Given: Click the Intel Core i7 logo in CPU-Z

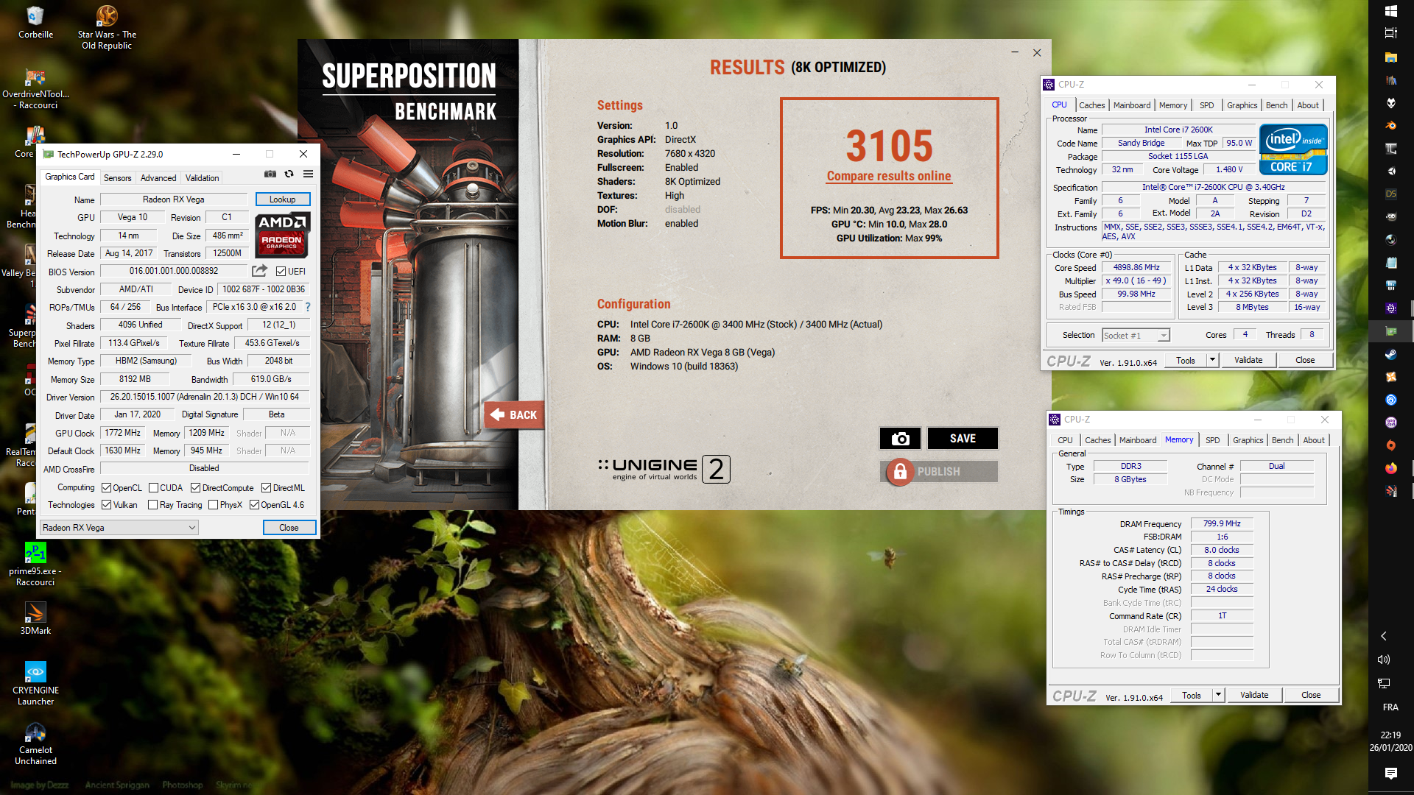Looking at the screenshot, I should 1293,149.
